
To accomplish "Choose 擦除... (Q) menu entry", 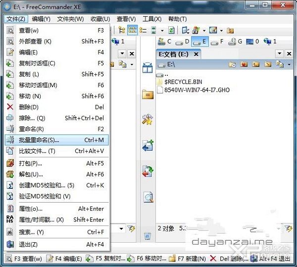I will tap(57, 118).
